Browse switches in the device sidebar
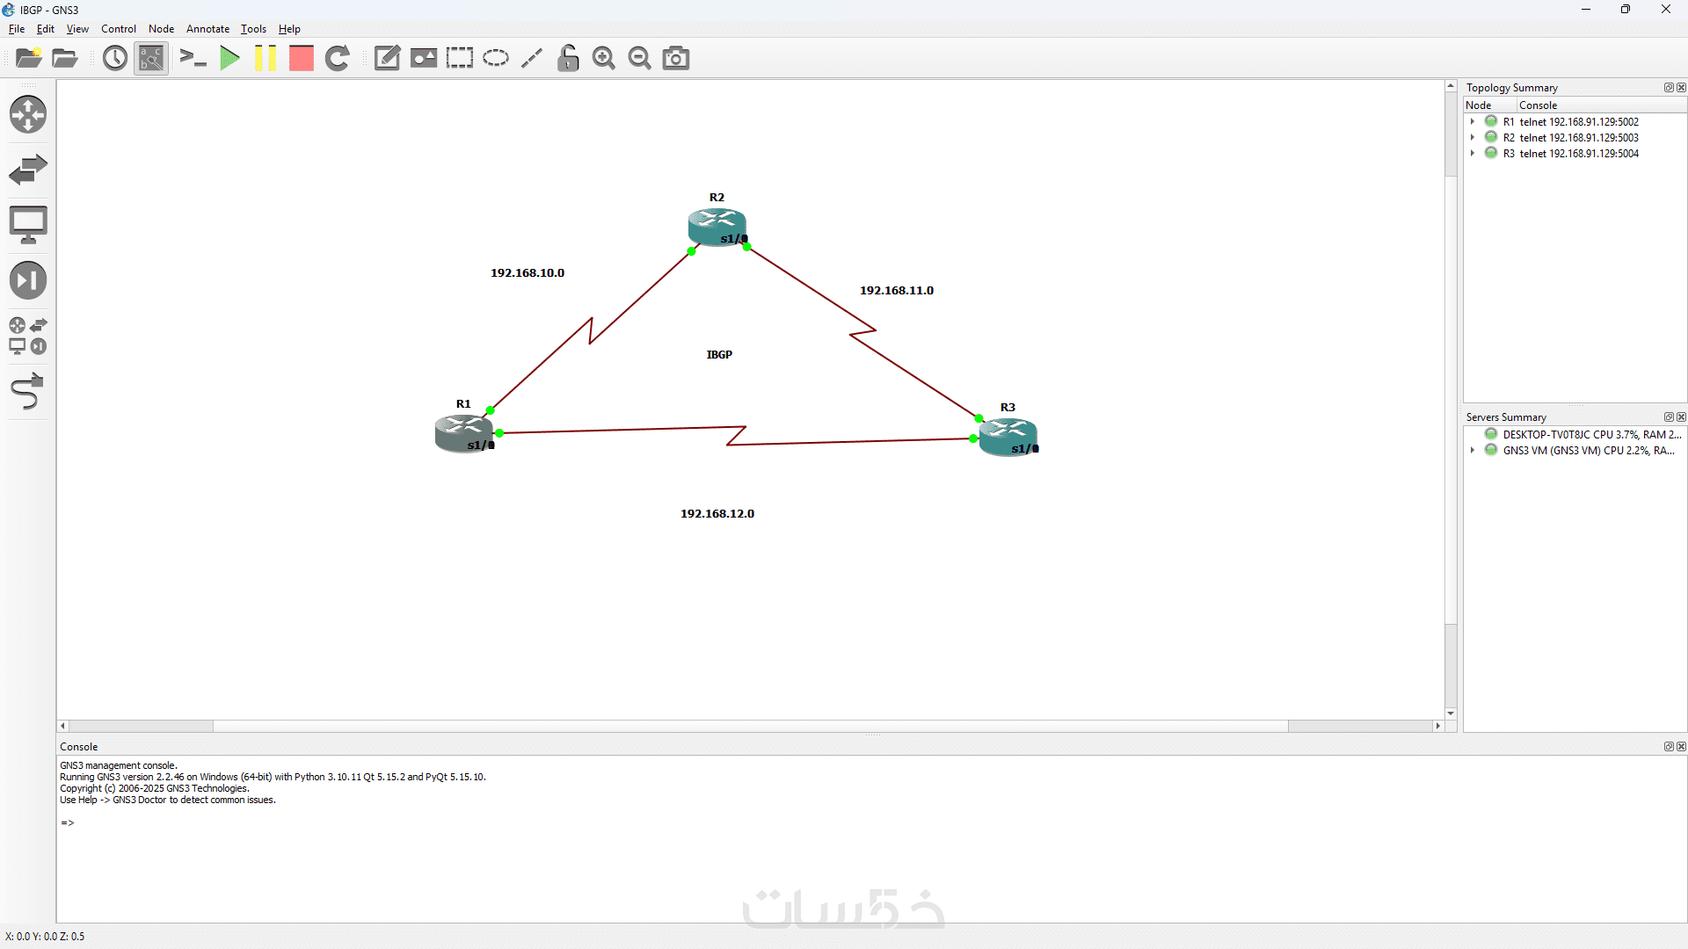The image size is (1688, 949). [x=27, y=170]
